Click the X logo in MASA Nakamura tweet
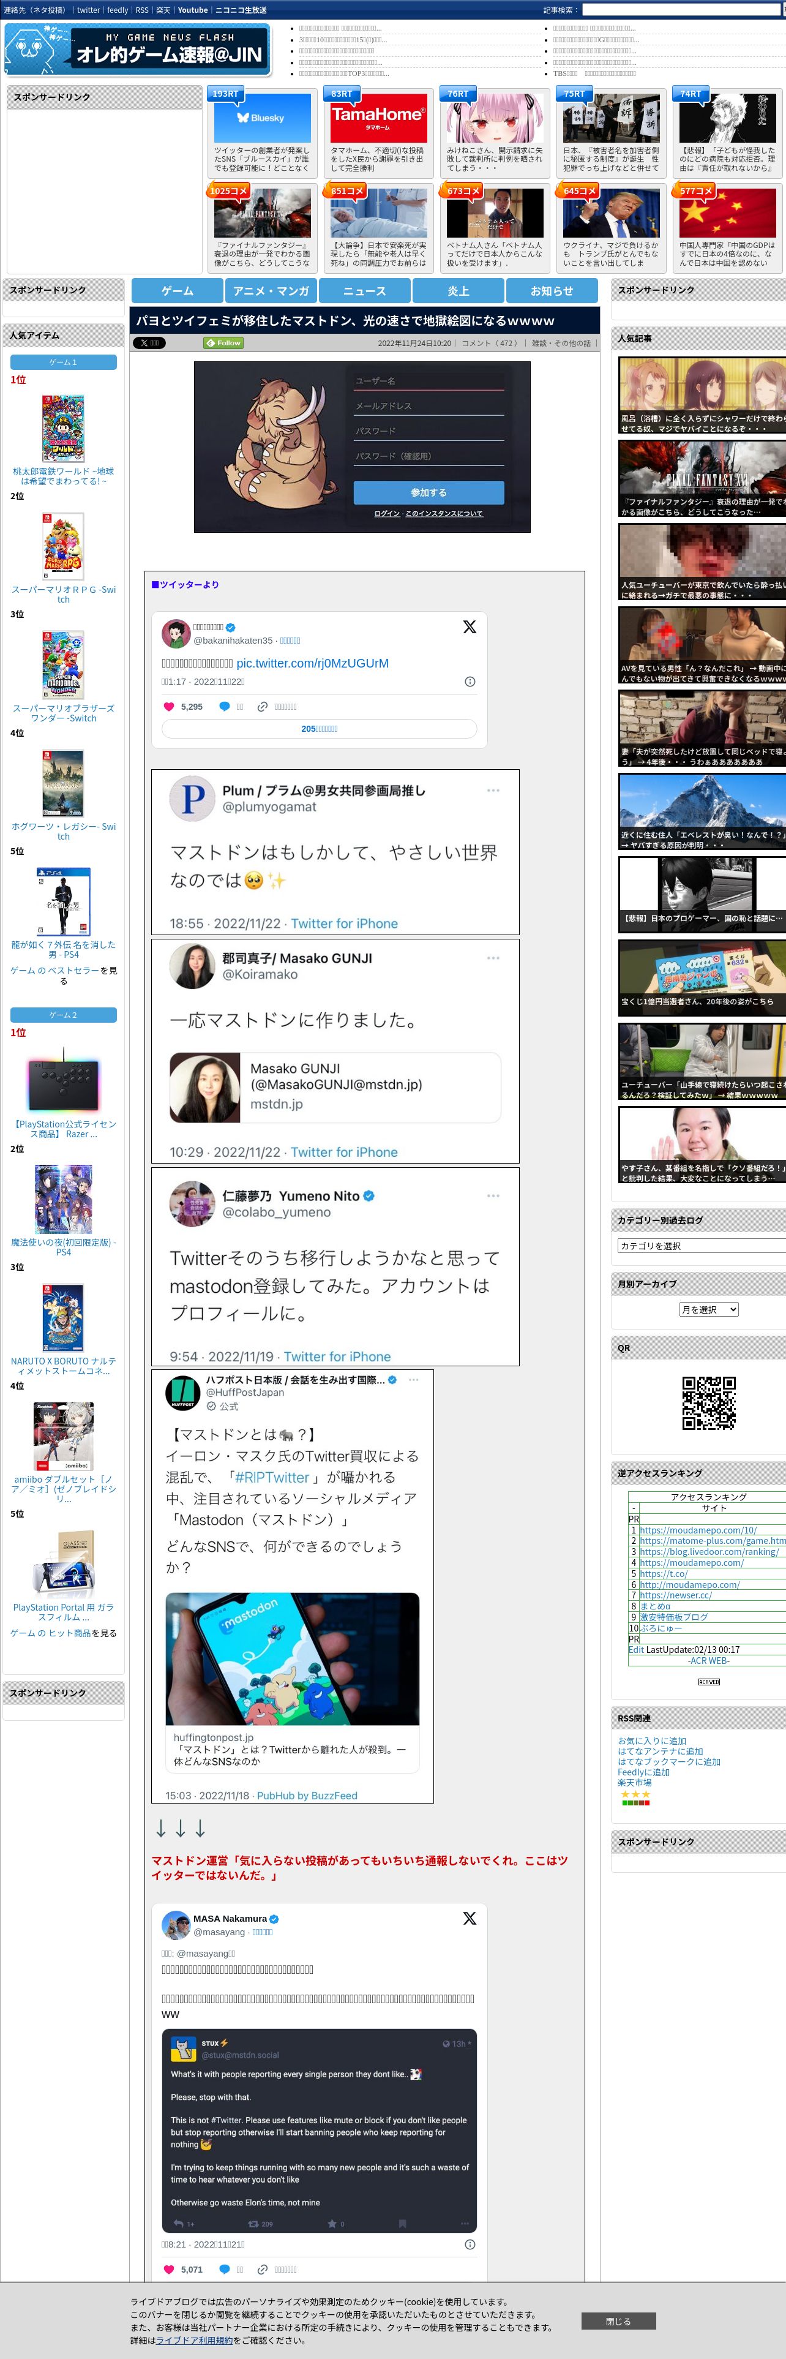 (470, 1917)
